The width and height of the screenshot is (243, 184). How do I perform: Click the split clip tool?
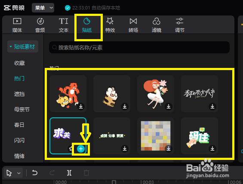pyautogui.click(x=69, y=172)
